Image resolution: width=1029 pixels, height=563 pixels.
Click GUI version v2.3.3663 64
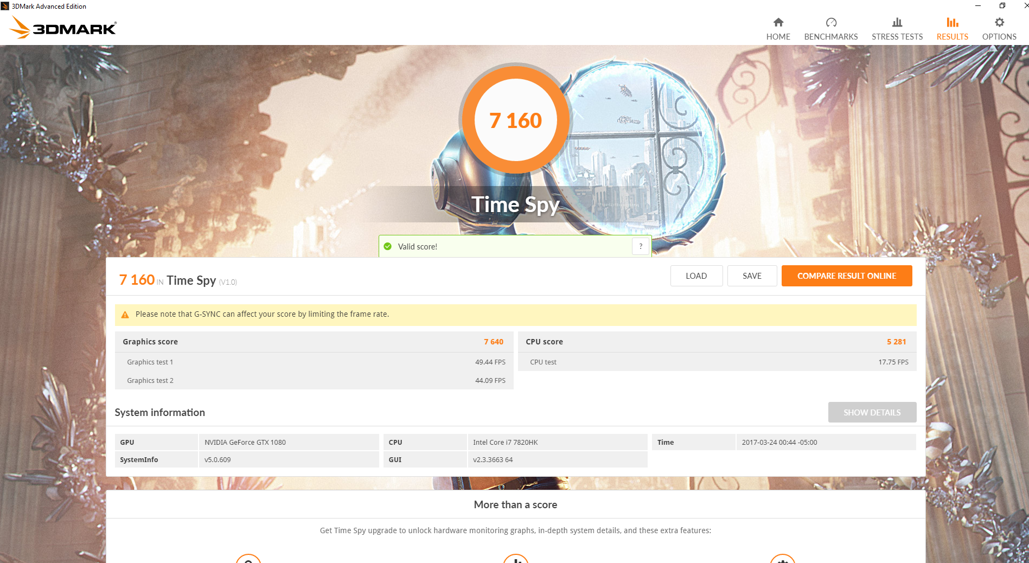pos(493,459)
